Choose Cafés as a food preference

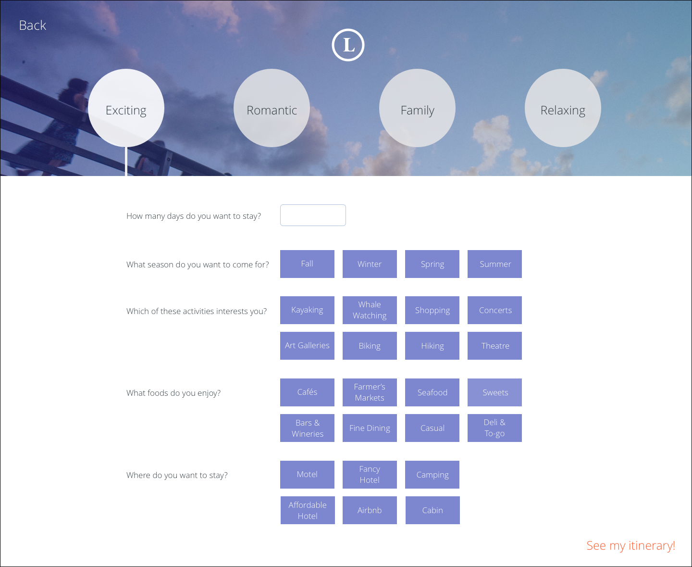[x=307, y=392]
